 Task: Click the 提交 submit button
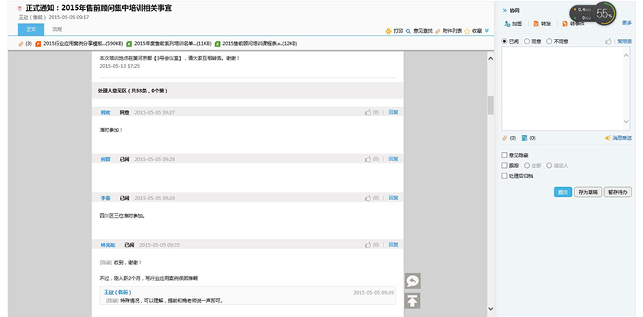click(563, 192)
